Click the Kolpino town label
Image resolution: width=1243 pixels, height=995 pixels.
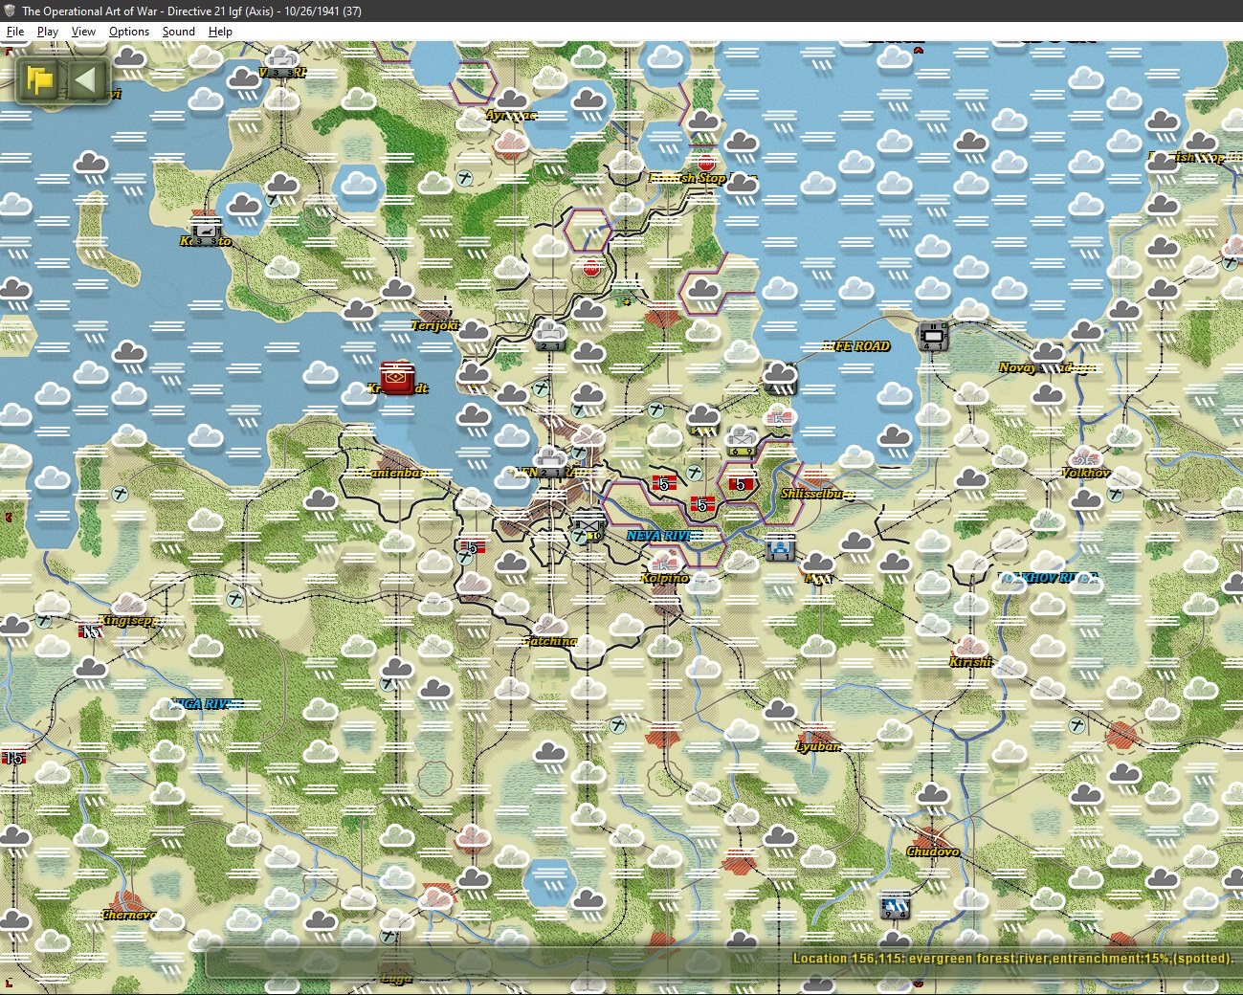point(665,578)
